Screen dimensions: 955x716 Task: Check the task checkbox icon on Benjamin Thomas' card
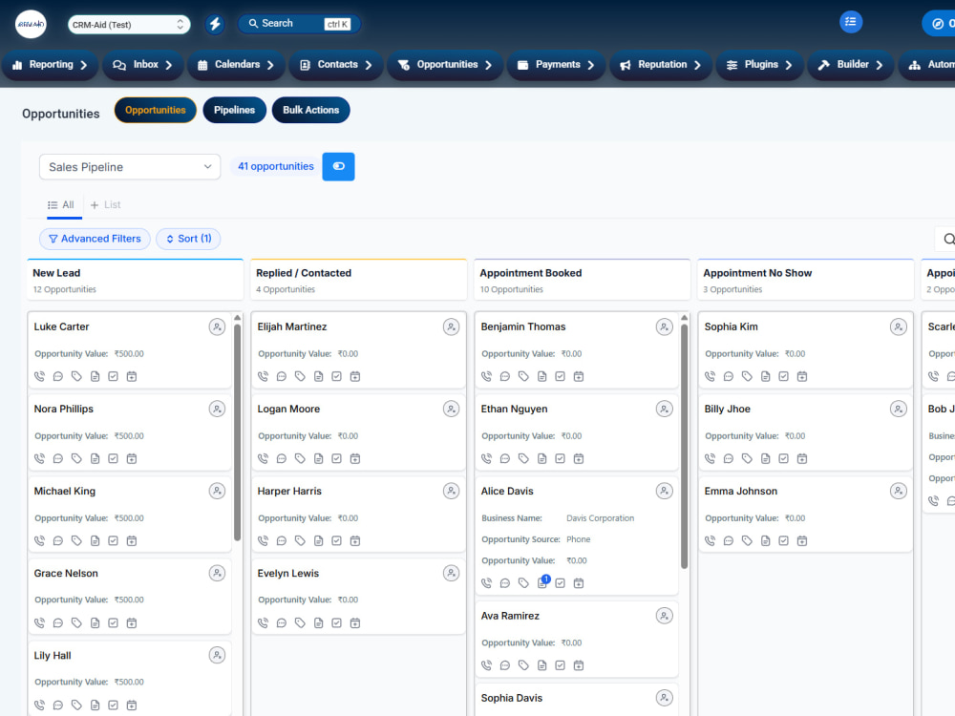[x=561, y=376]
